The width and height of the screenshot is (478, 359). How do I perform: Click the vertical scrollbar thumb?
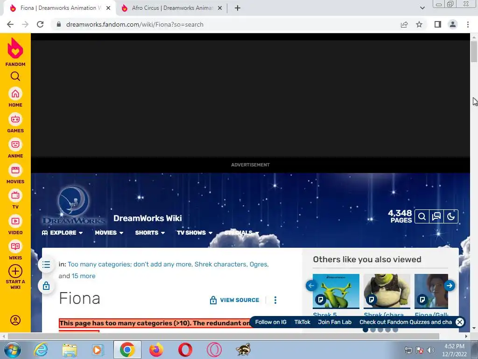[474, 50]
